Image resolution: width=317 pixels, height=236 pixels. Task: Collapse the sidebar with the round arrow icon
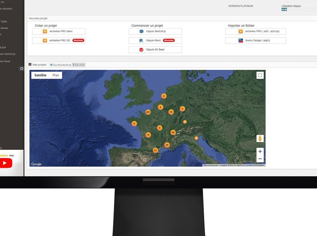(x=21, y=69)
